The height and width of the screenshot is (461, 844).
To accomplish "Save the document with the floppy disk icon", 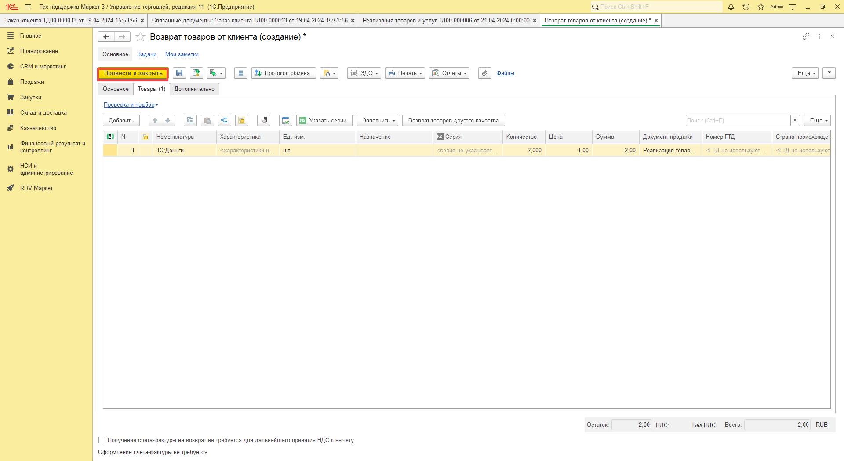I will (x=179, y=73).
